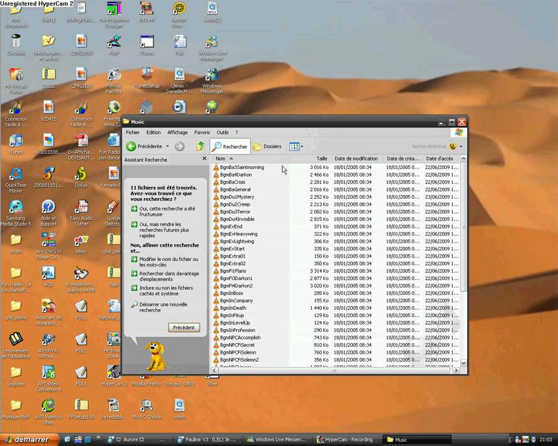Click the horizontal scroll right arrow
558x446 pixels.
tap(456, 370)
